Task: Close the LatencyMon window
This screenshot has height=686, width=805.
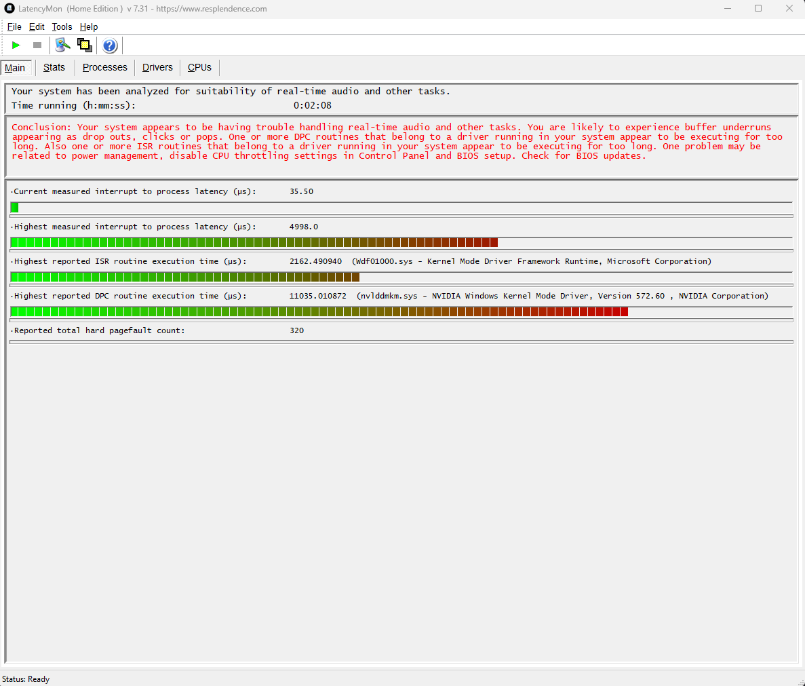Action: 789,8
